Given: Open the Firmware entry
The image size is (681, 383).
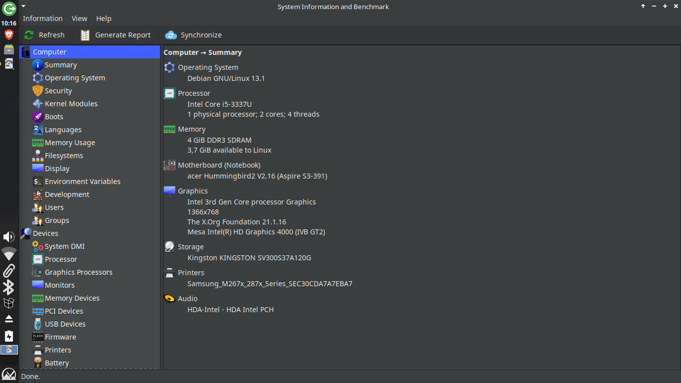Looking at the screenshot, I should [x=60, y=337].
